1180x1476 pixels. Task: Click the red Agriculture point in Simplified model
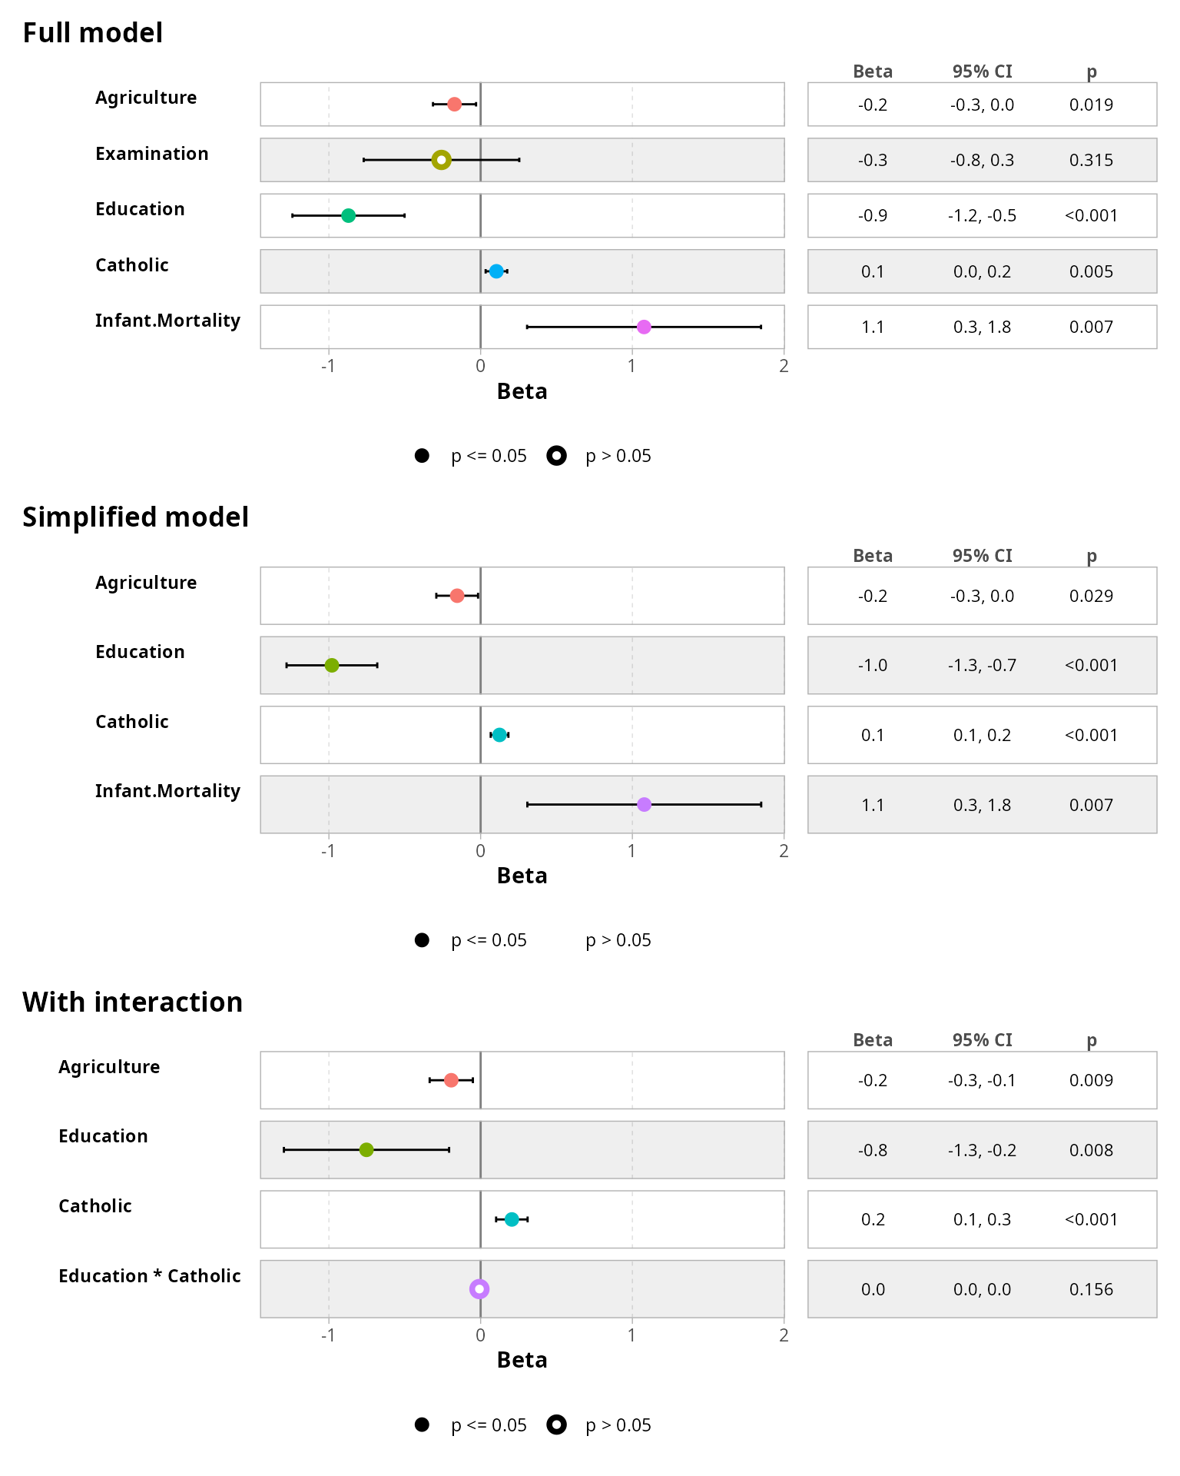click(x=457, y=596)
